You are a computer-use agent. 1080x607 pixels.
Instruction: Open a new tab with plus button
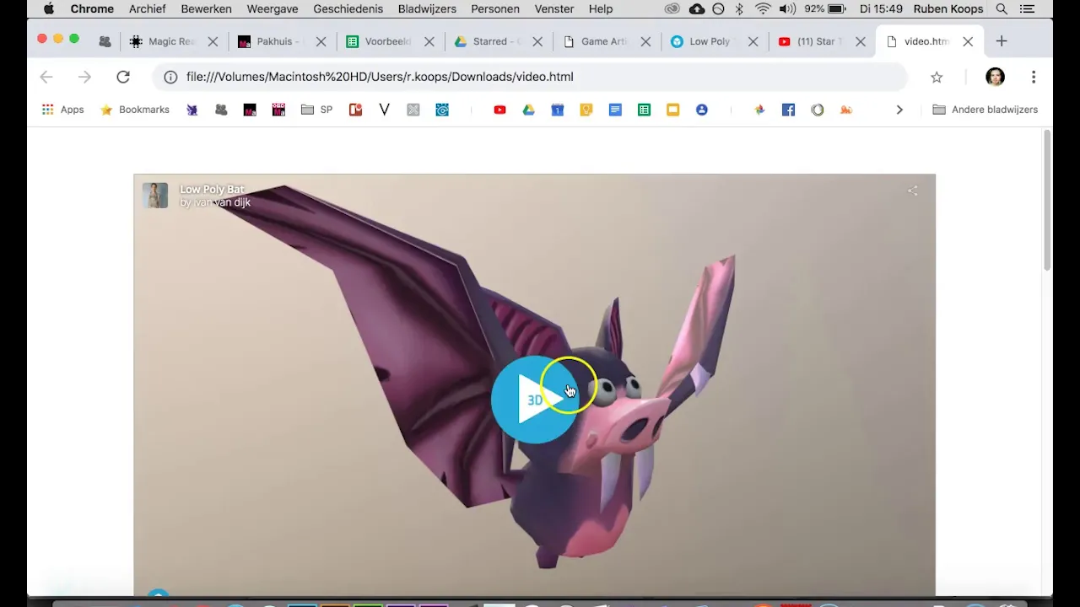(1002, 41)
